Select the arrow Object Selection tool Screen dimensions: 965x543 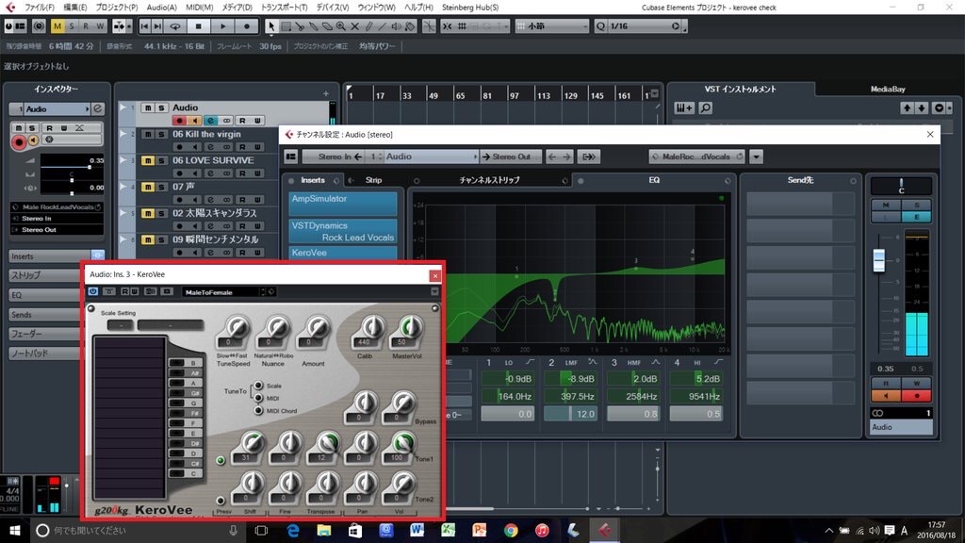(x=271, y=26)
